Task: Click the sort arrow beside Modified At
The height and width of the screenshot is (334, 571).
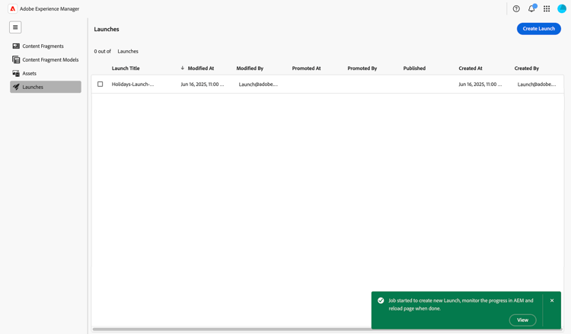Action: point(183,68)
